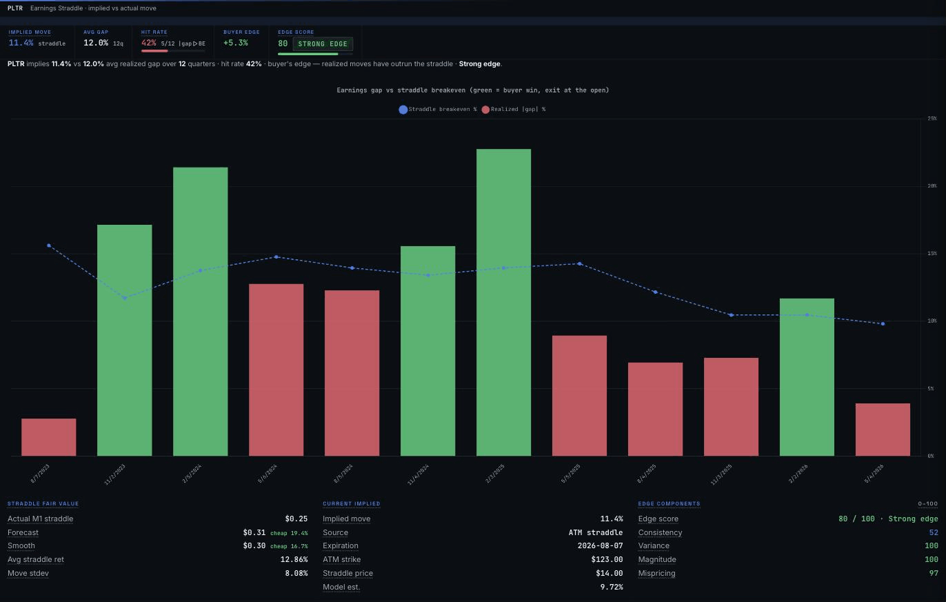Toggle the Realized |gap| % legend item

[514, 109]
